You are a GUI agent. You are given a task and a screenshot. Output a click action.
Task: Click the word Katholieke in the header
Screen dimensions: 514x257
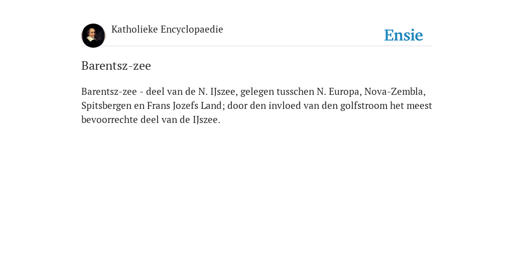tap(135, 30)
